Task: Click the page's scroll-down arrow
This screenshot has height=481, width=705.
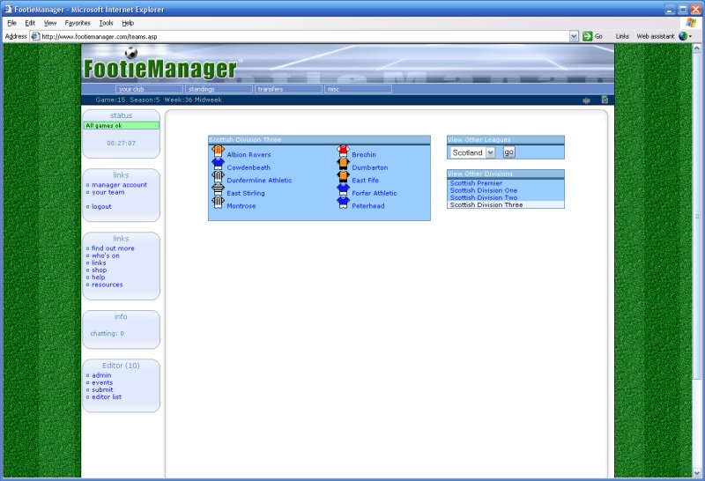Action: click(697, 473)
